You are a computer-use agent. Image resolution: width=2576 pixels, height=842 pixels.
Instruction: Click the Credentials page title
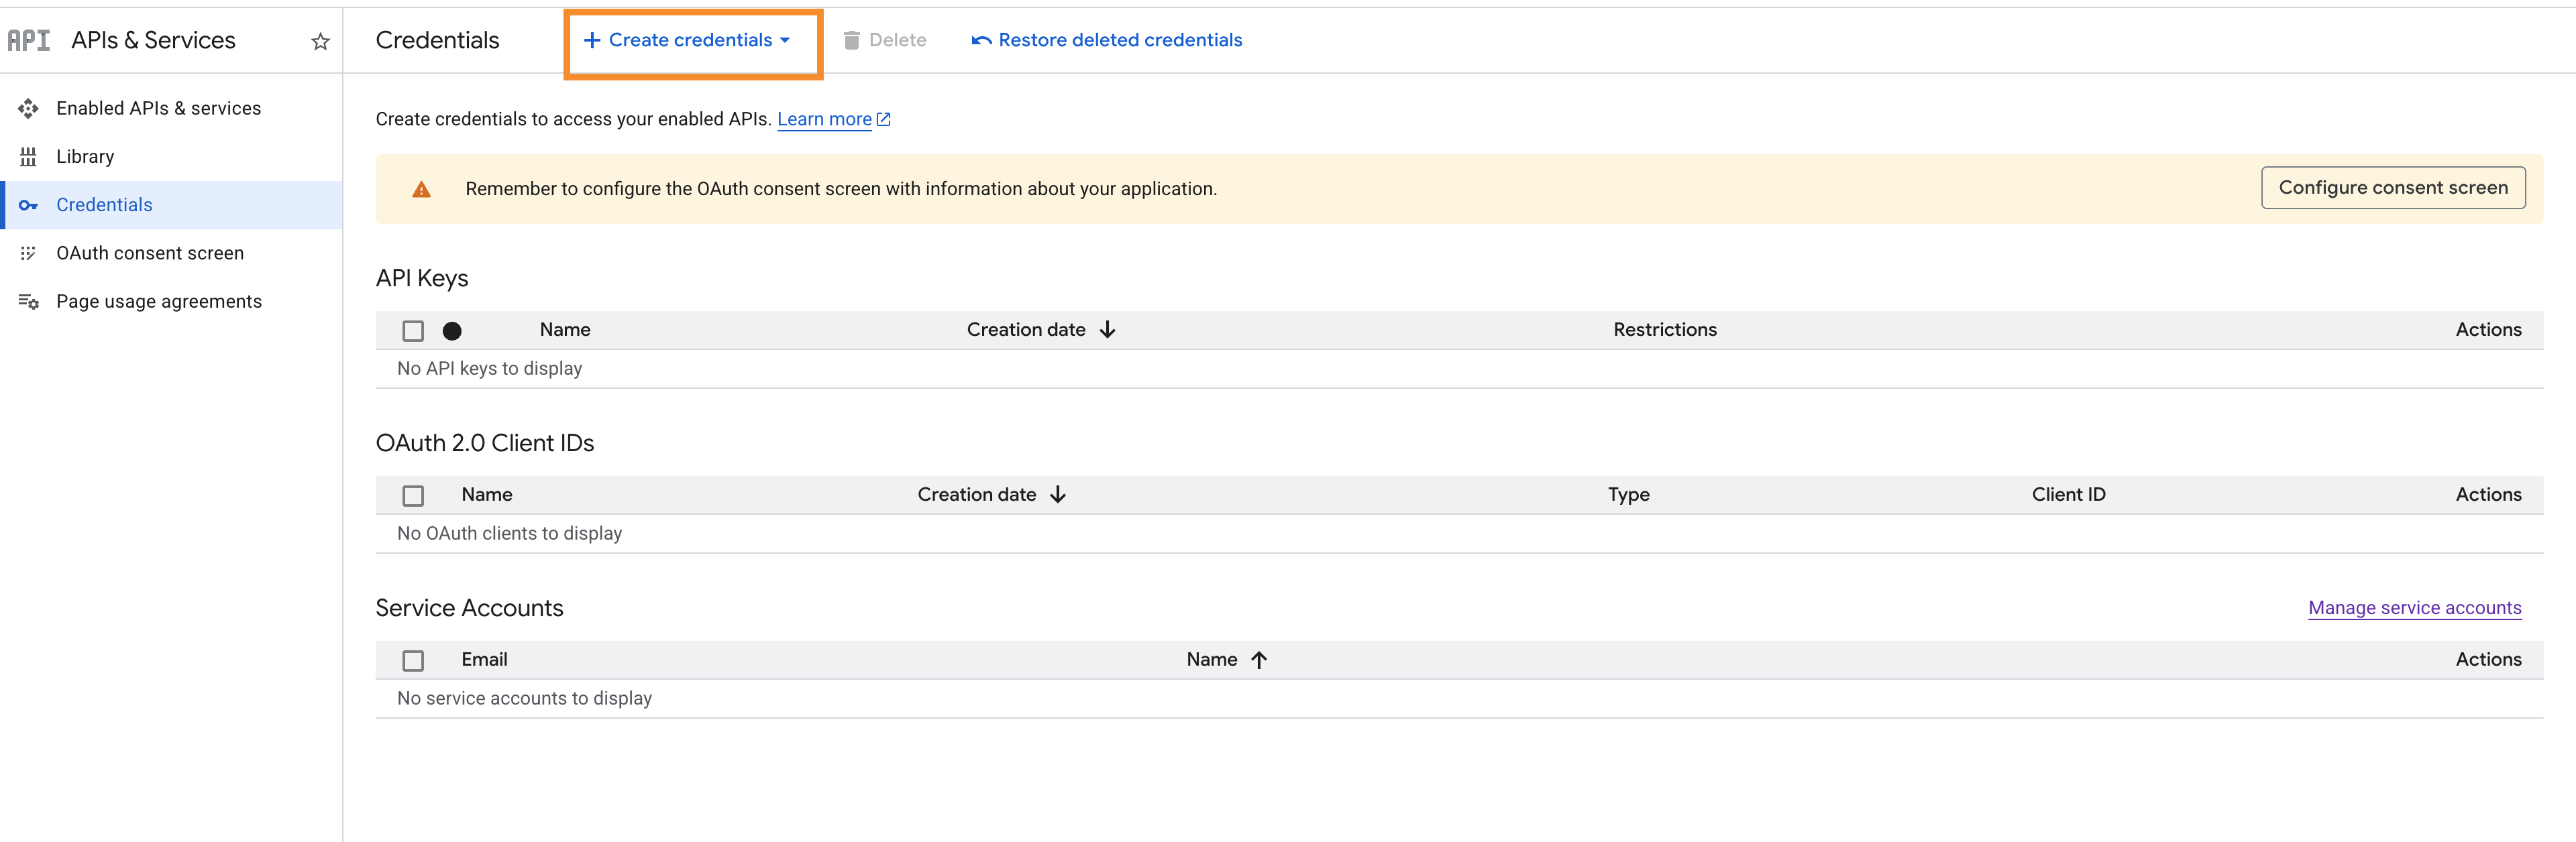pyautogui.click(x=437, y=40)
